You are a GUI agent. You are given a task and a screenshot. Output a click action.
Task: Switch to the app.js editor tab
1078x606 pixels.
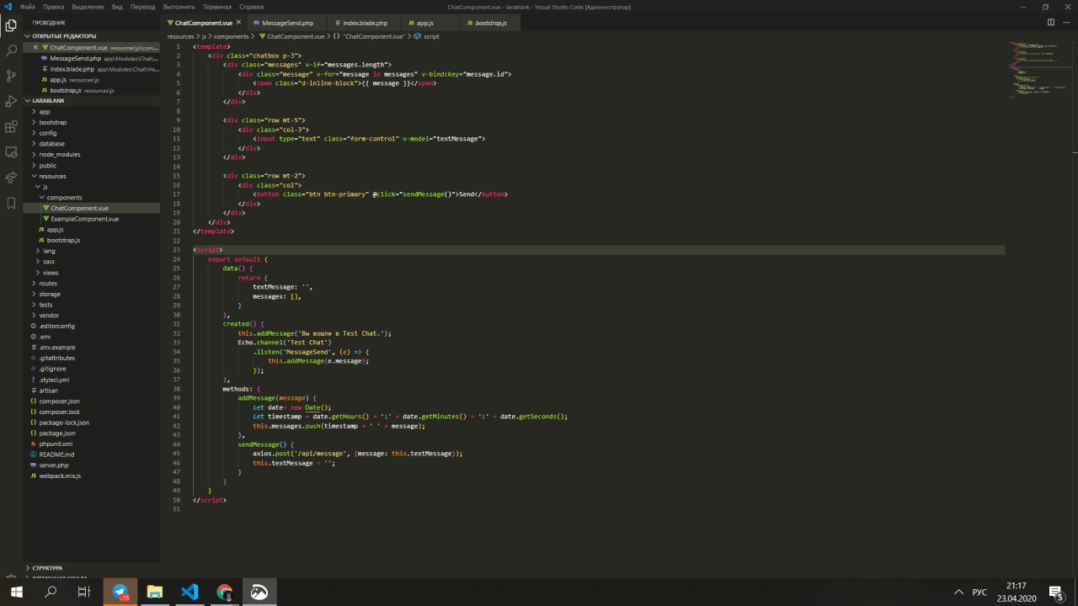click(x=424, y=23)
